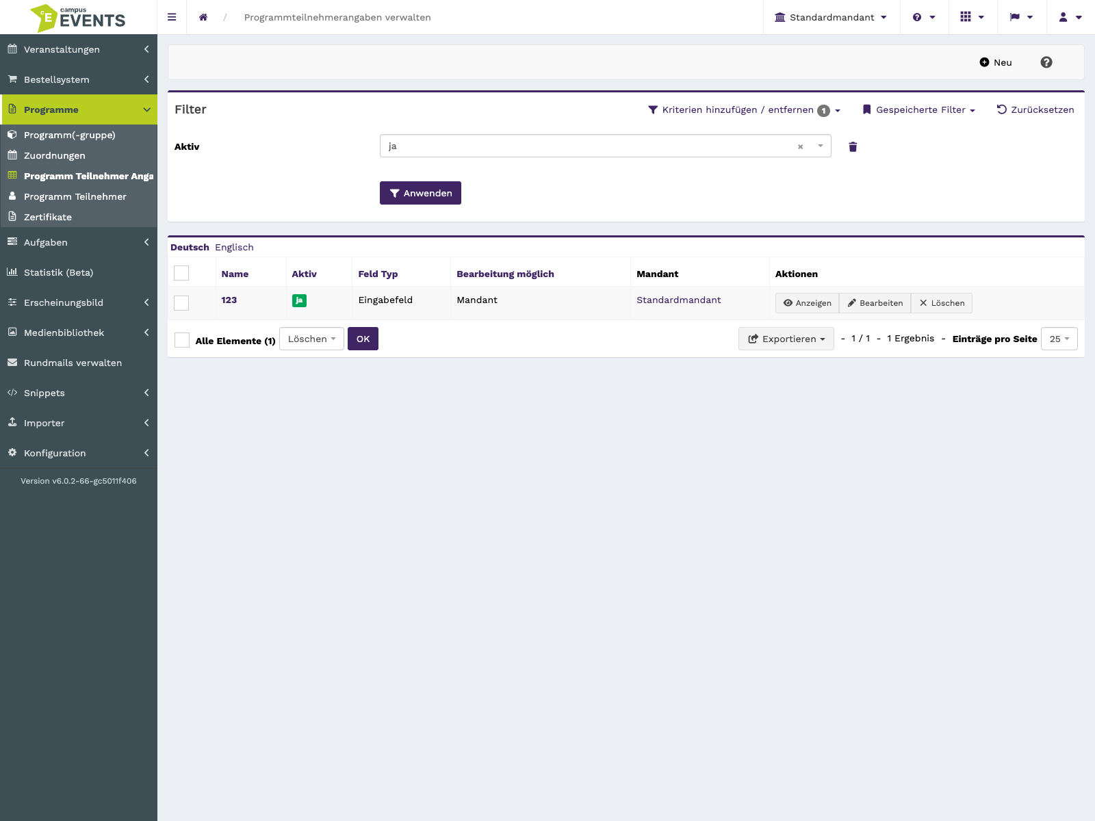Expand the Veranstaltungen sidebar menu
The image size is (1095, 821).
click(79, 49)
